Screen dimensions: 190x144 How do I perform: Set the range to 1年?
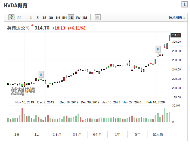[118, 134]
